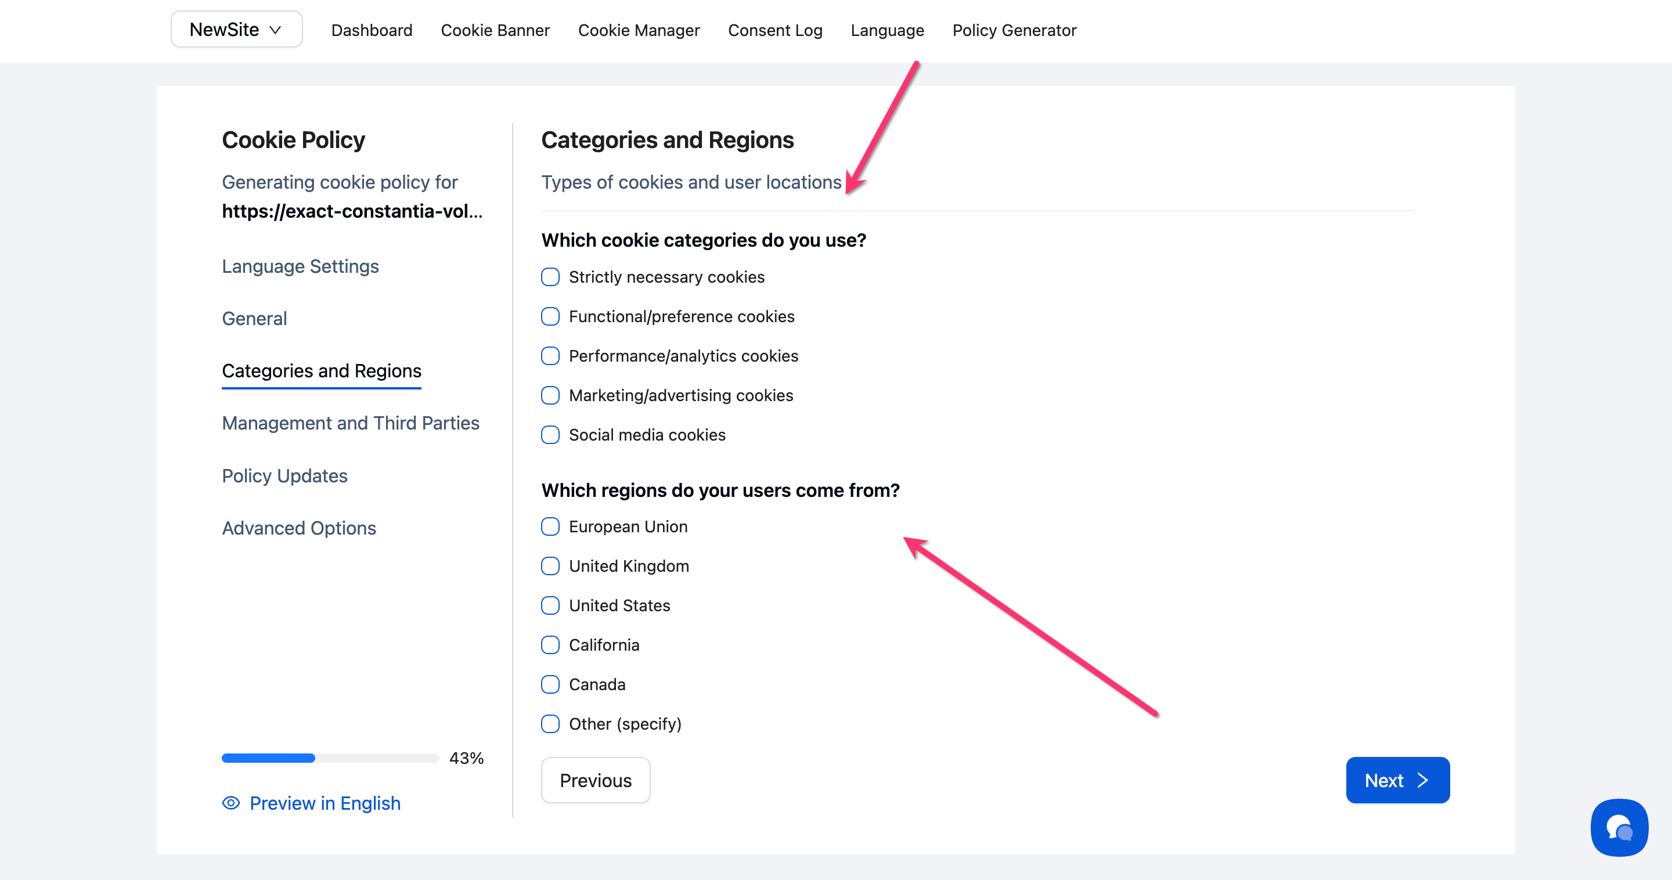Tick Social media cookies checkbox
This screenshot has height=880, width=1672.
[x=550, y=435]
